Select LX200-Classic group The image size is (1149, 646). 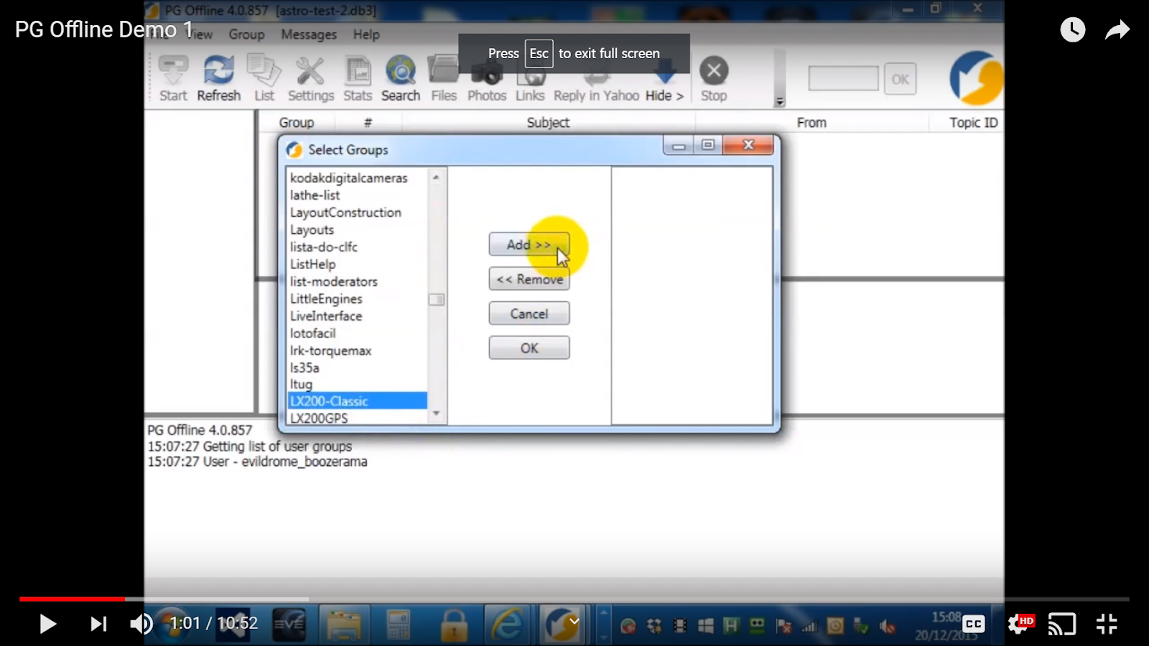pyautogui.click(x=357, y=401)
